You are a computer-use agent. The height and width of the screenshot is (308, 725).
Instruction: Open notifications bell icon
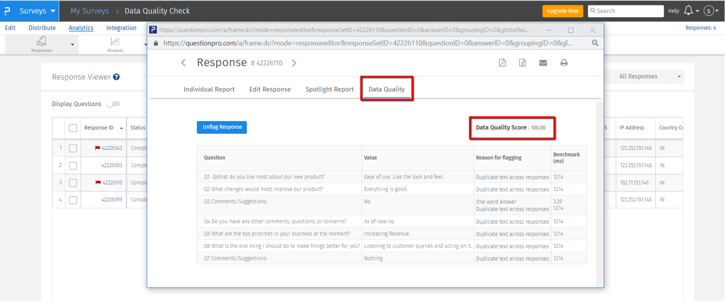tap(688, 11)
